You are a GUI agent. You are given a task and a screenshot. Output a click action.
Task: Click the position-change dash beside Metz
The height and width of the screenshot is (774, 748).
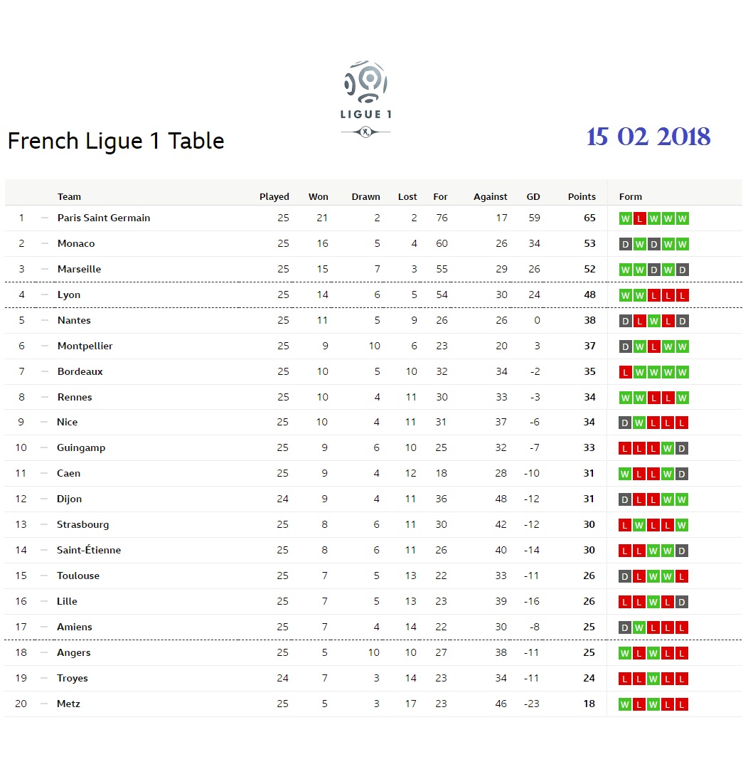pyautogui.click(x=45, y=704)
